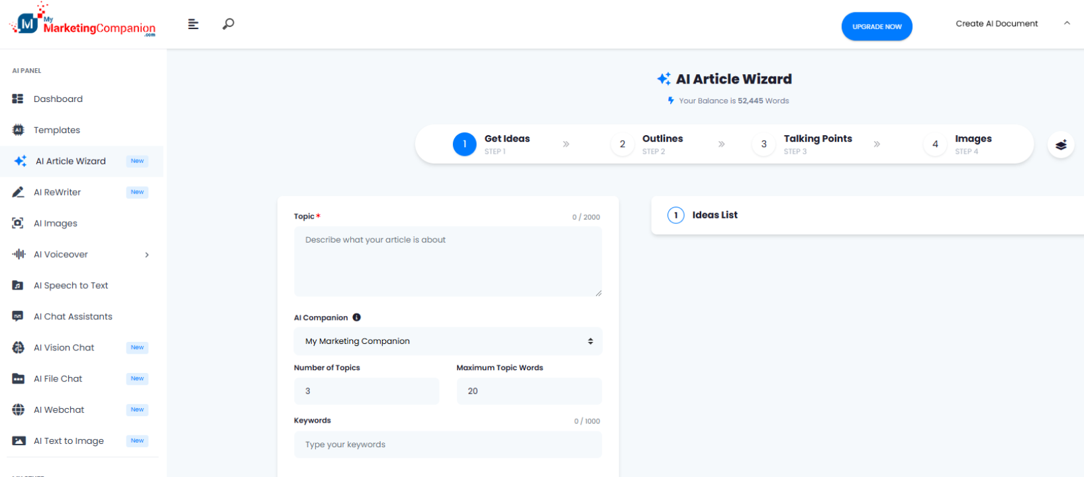Viewport: 1084px width, 477px height.
Task: Open AI Webchat from sidebar
Action: (x=59, y=410)
